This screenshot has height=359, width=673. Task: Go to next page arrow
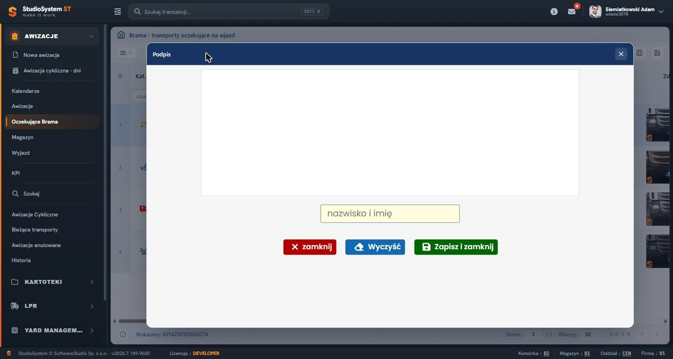pyautogui.click(x=657, y=335)
